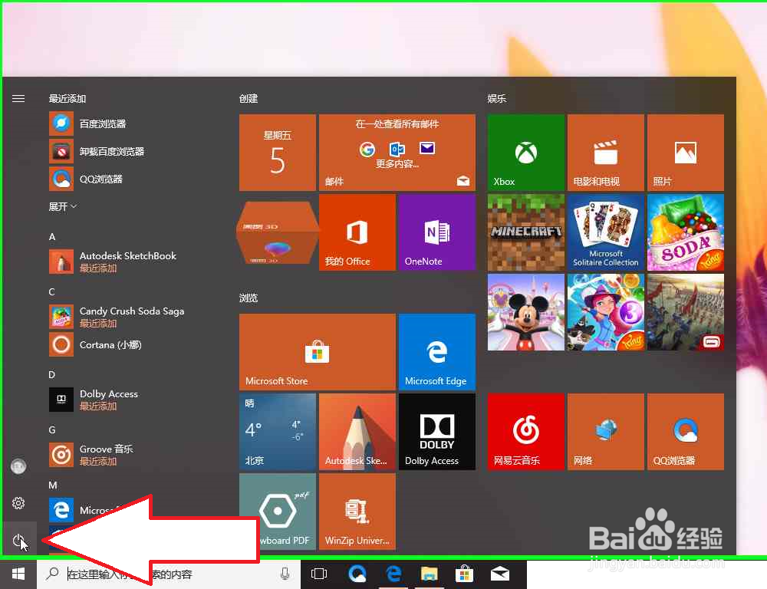
Task: Open the OneNote tile
Action: pyautogui.click(x=436, y=232)
